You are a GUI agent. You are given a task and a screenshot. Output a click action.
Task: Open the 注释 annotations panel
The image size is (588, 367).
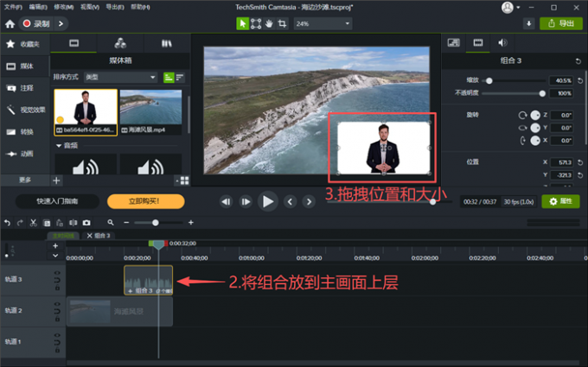click(x=24, y=88)
